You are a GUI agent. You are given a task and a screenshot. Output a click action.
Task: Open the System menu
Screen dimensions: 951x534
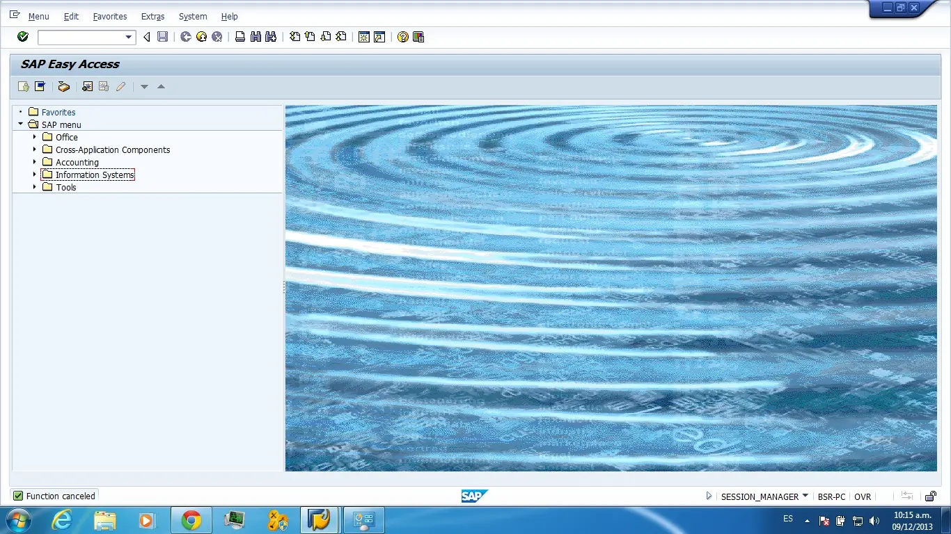click(x=193, y=16)
